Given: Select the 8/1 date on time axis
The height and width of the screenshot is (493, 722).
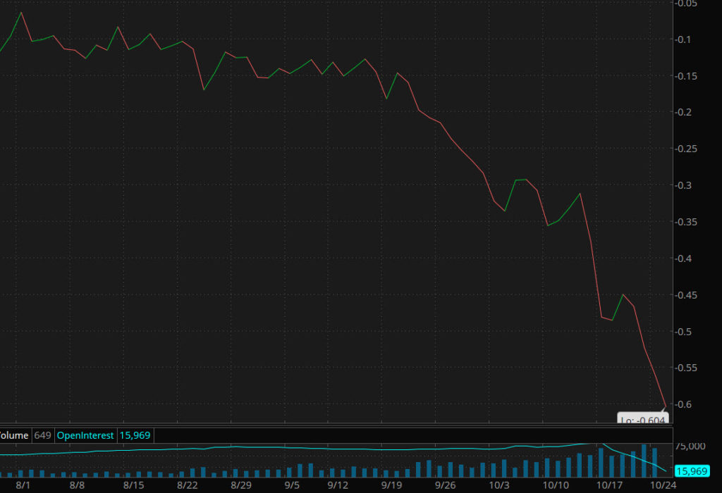Looking at the screenshot, I should [23, 485].
